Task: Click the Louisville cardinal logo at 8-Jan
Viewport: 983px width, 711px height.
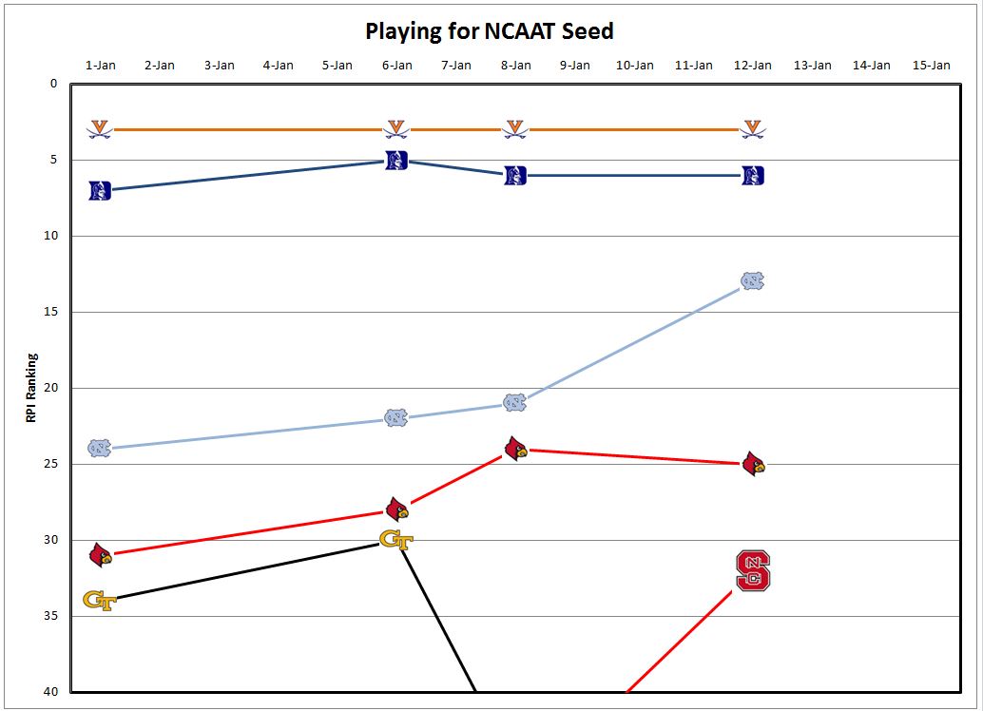Action: pos(514,449)
